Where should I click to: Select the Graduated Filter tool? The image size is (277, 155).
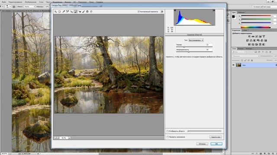point(87,12)
